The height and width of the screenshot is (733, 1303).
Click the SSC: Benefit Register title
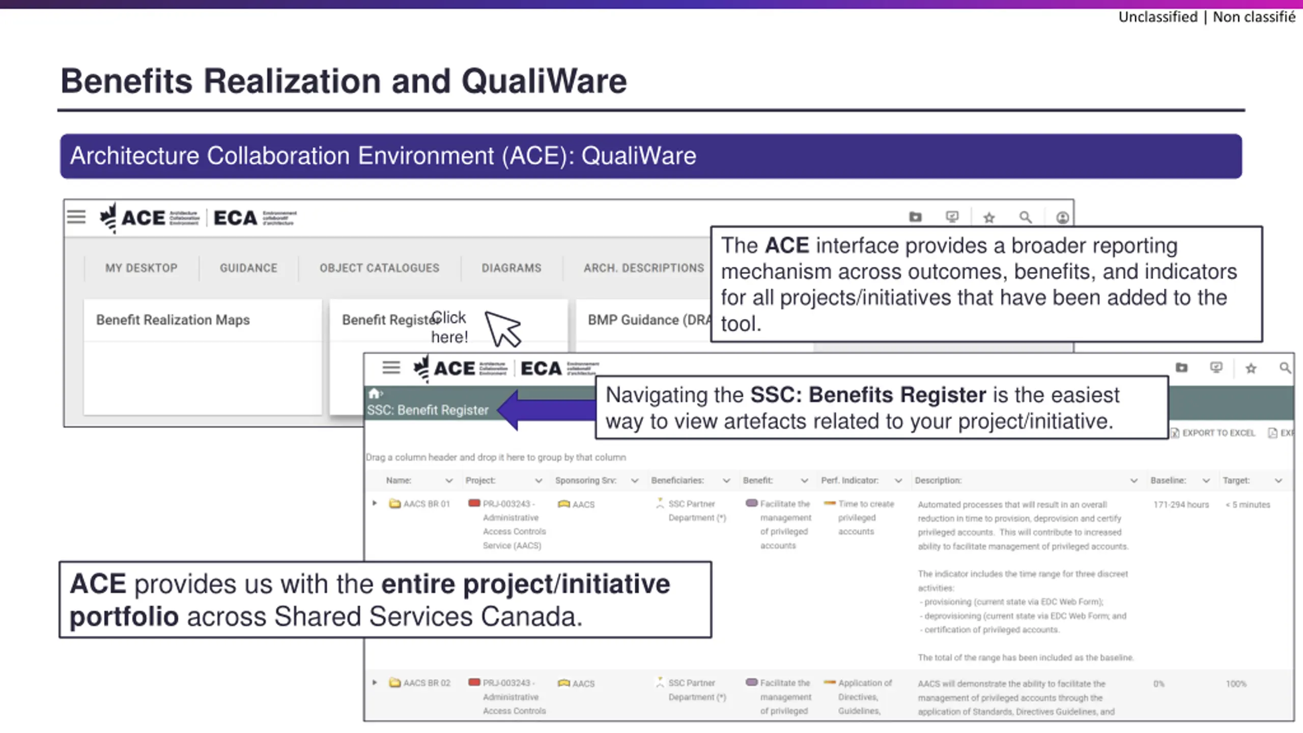(428, 410)
